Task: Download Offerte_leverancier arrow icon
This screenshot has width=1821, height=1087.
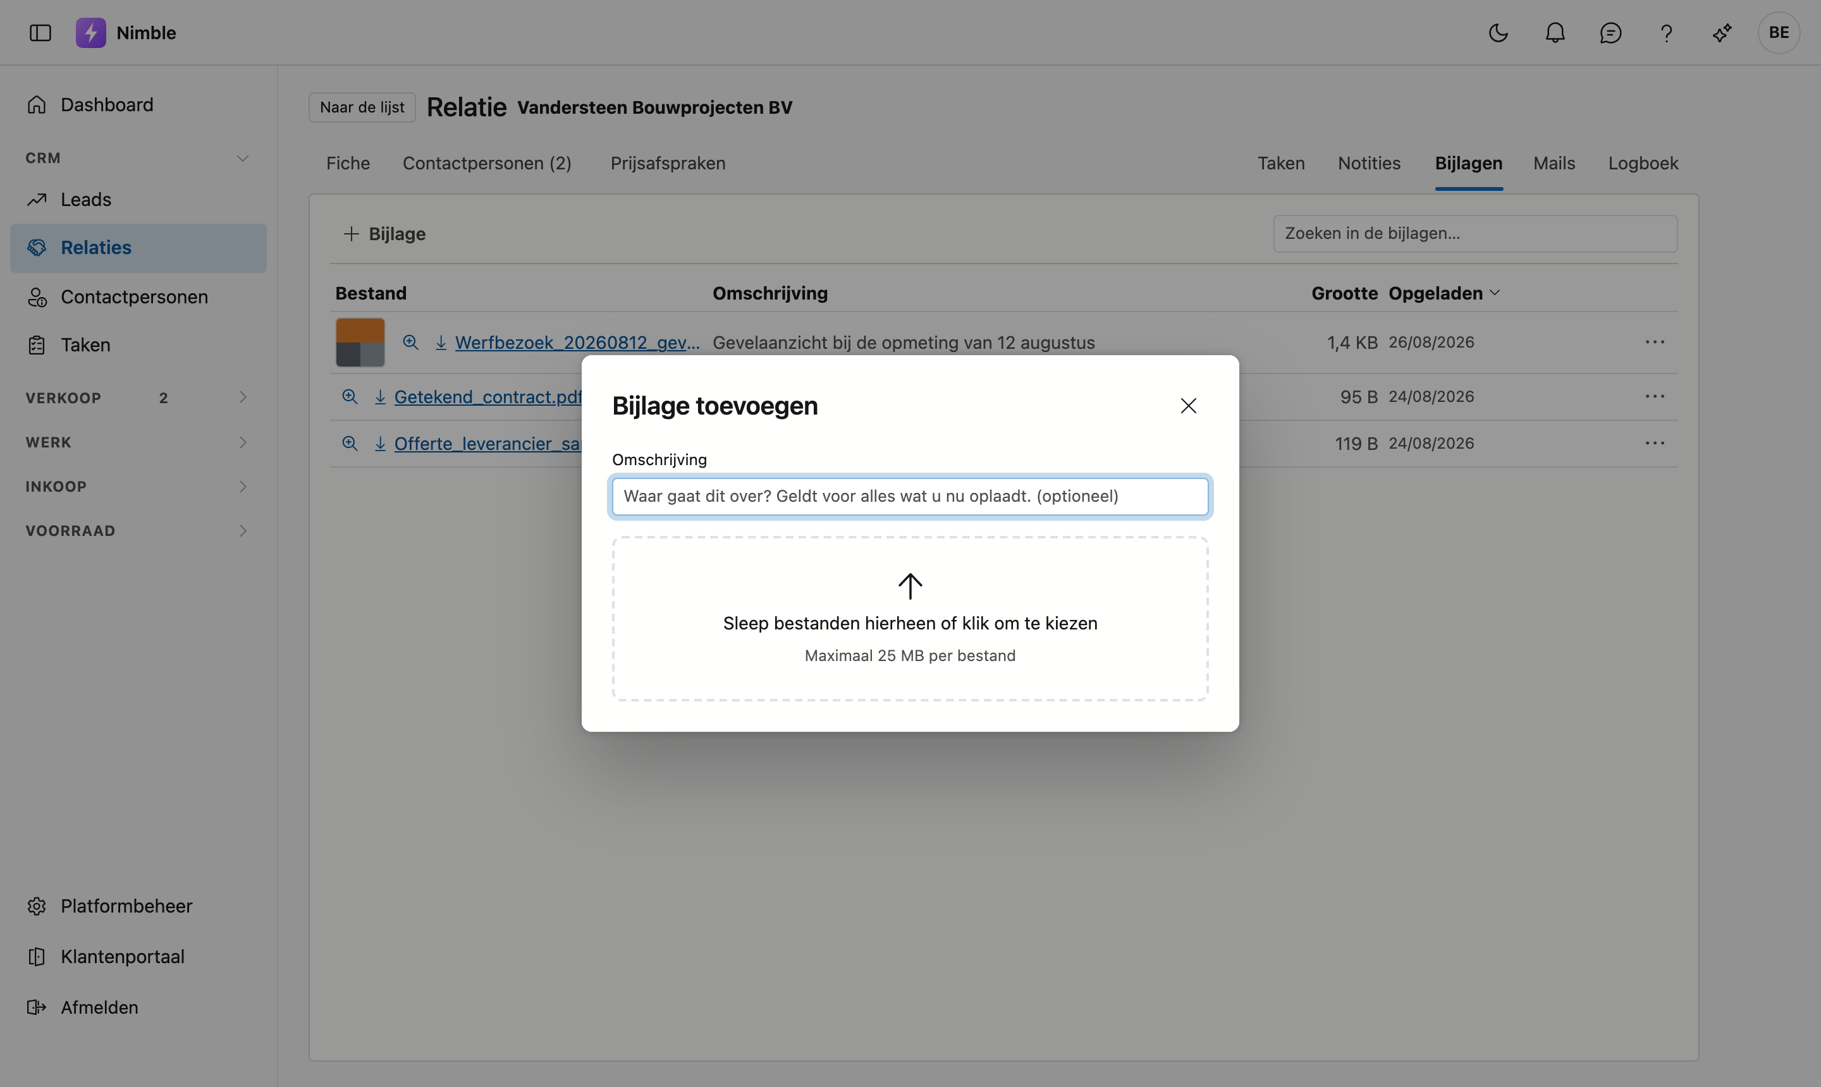Action: click(380, 444)
